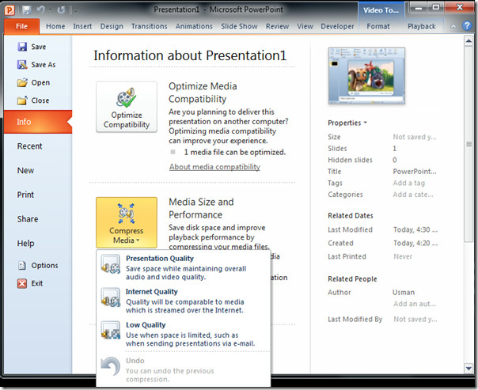Image resolution: width=478 pixels, height=390 pixels.
Task: Click the Add an author field
Action: point(415,304)
